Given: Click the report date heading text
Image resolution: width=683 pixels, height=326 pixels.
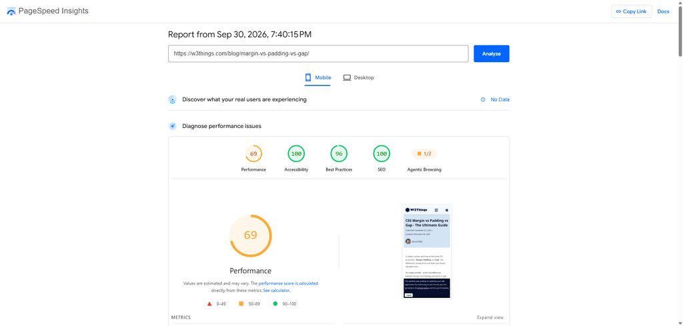Looking at the screenshot, I should 239,35.
